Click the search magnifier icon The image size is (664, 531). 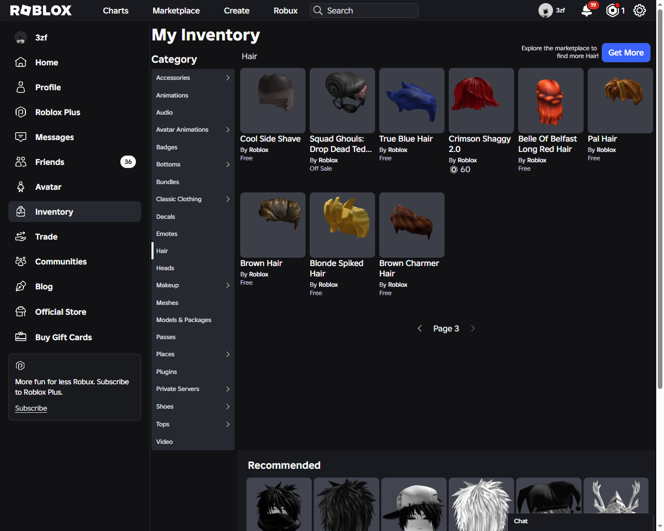317,10
